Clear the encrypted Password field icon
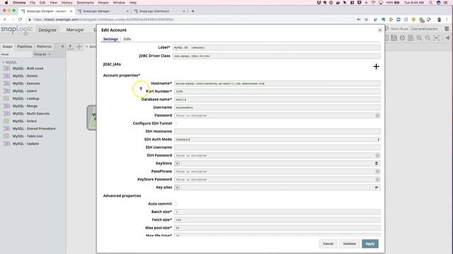453x254 pixels. [x=377, y=116]
